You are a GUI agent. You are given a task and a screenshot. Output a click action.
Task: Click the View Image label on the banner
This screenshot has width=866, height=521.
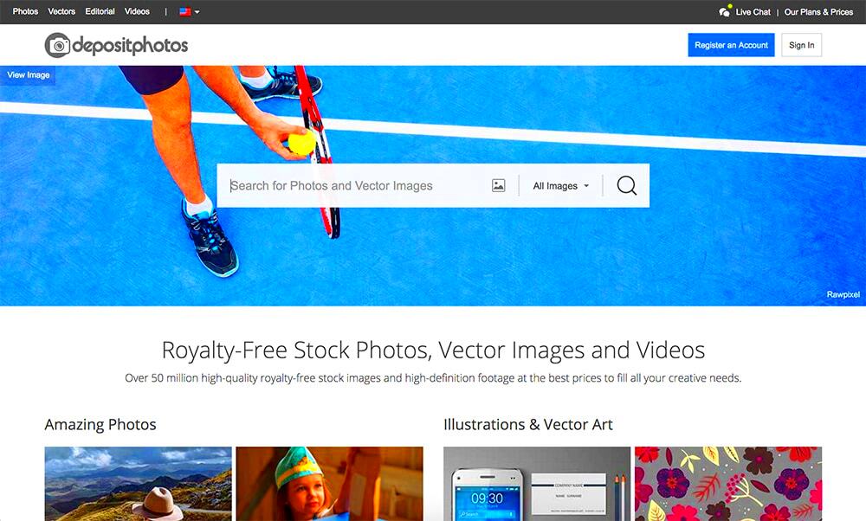click(28, 74)
